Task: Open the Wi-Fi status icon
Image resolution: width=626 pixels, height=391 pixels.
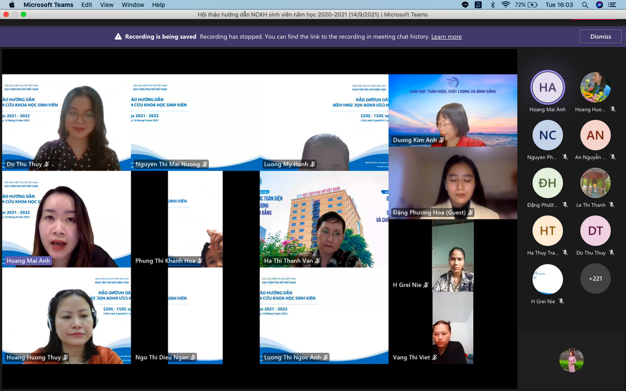Action: point(506,5)
